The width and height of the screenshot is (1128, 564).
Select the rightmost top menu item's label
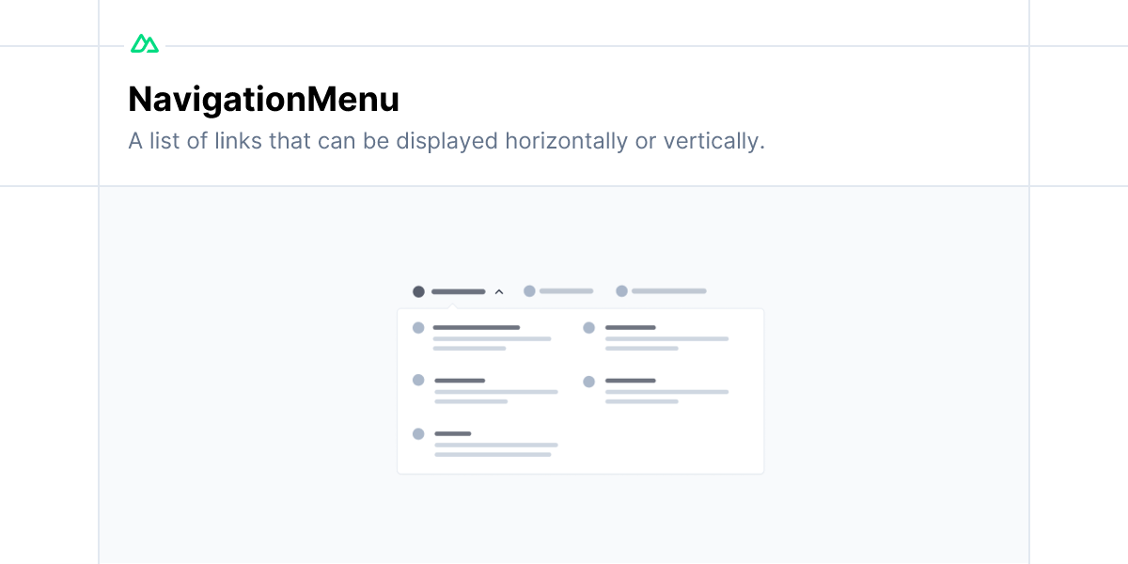tap(668, 291)
